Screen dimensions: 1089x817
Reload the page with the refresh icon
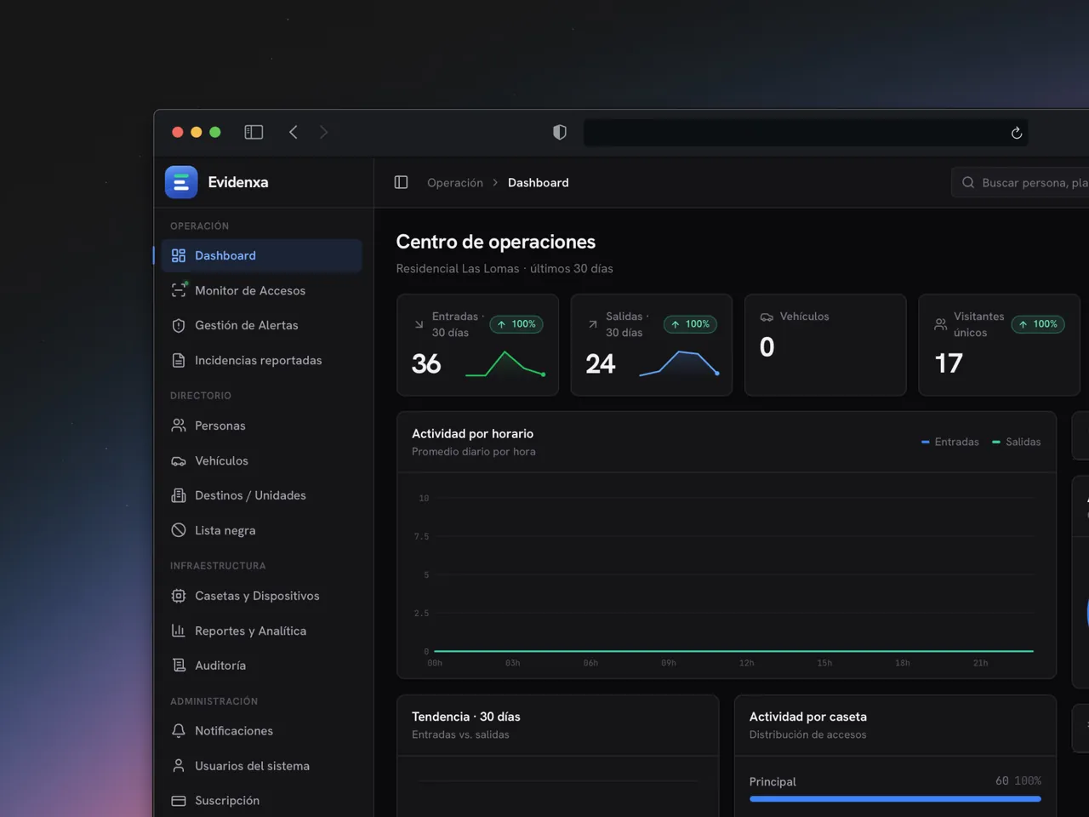point(1016,133)
